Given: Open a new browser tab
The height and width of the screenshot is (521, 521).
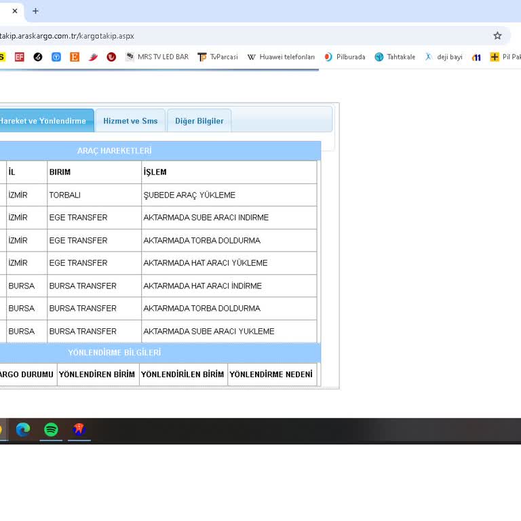Looking at the screenshot, I should (x=35, y=11).
